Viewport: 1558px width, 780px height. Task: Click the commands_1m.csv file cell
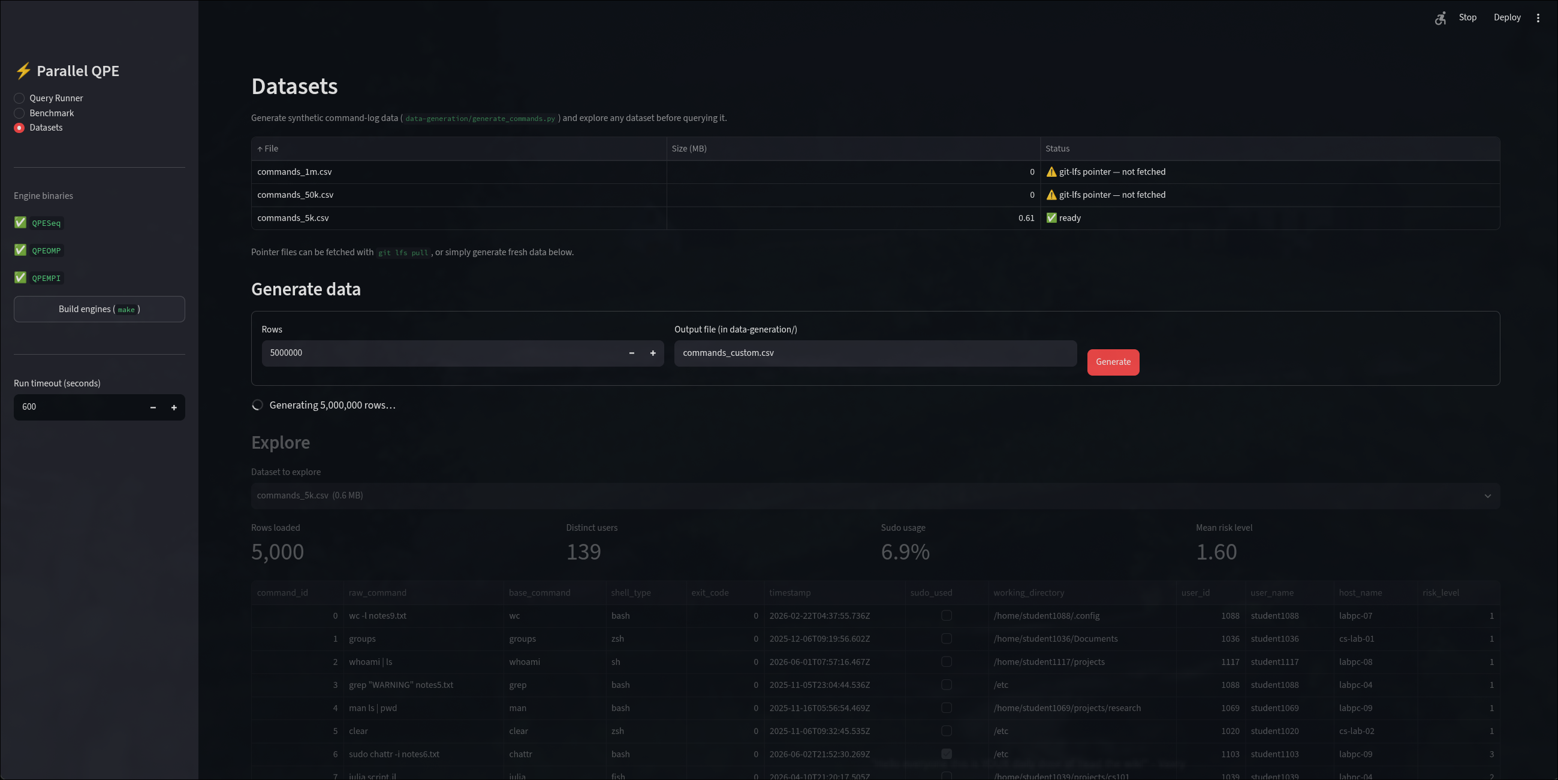(459, 172)
